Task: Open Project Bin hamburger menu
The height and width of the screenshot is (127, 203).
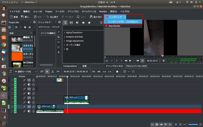Action: (x=30, y=27)
